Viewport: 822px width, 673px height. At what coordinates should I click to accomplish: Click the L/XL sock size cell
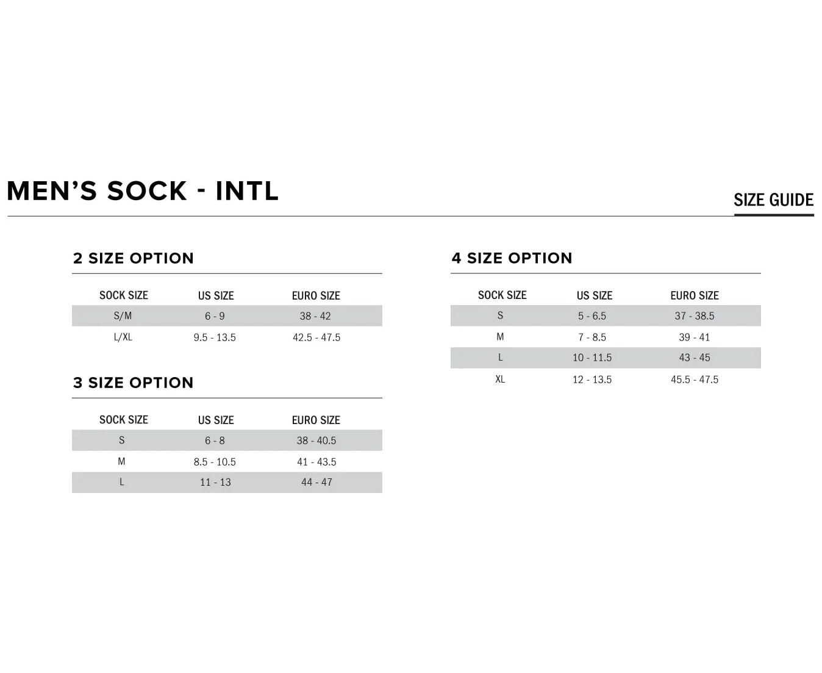[123, 337]
